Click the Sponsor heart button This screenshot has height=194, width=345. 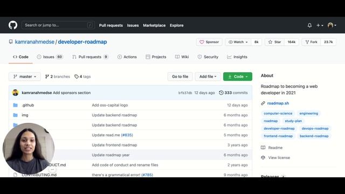pyautogui.click(x=209, y=42)
